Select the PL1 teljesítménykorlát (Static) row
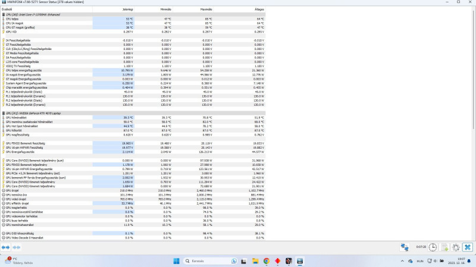Screen dimensions: 476x267 pyautogui.click(x=133, y=92)
